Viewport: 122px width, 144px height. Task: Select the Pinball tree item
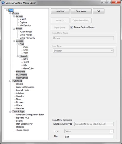click(x=19, y=29)
